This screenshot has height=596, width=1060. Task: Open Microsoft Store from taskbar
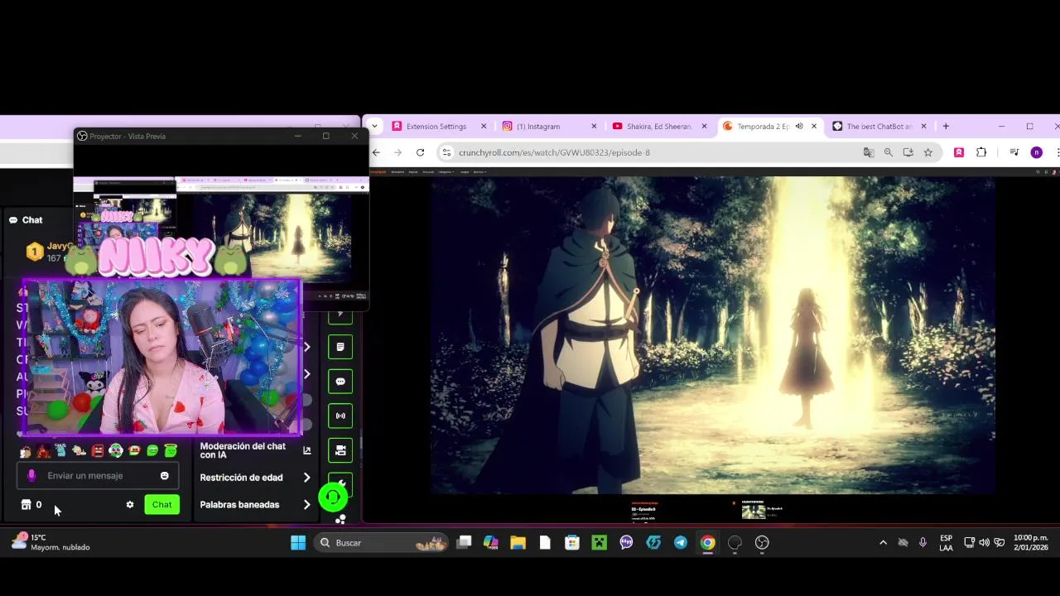pos(572,543)
